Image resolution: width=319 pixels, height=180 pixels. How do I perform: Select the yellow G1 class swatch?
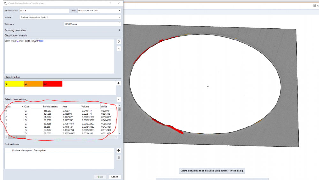[14, 84]
